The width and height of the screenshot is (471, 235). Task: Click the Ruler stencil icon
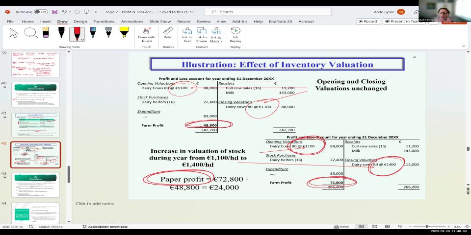(168, 33)
